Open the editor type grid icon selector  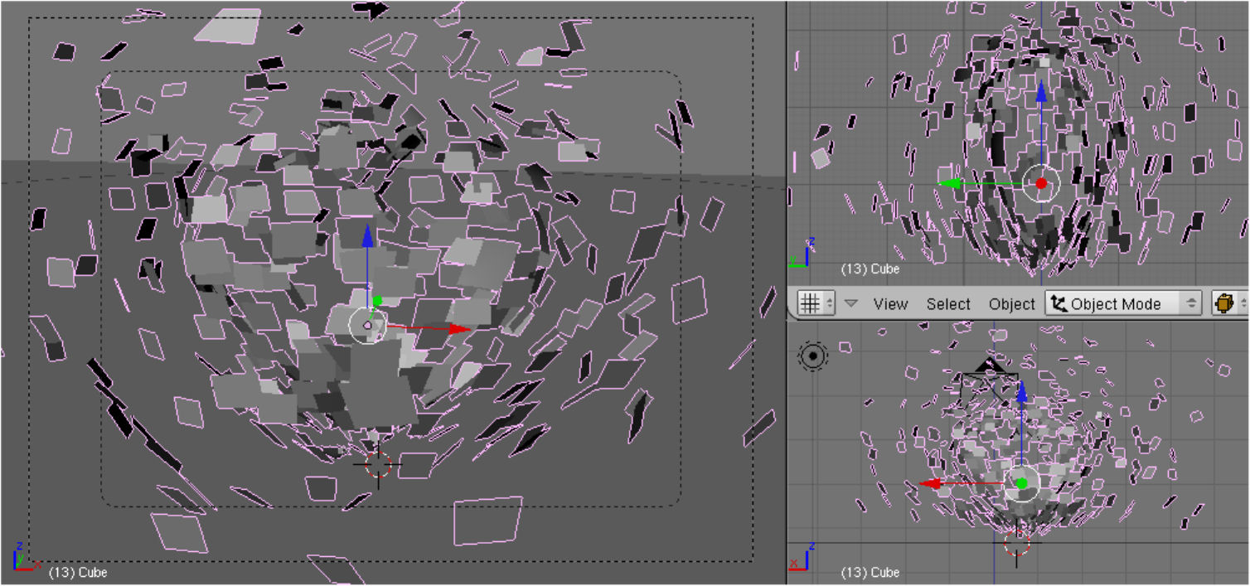(816, 304)
